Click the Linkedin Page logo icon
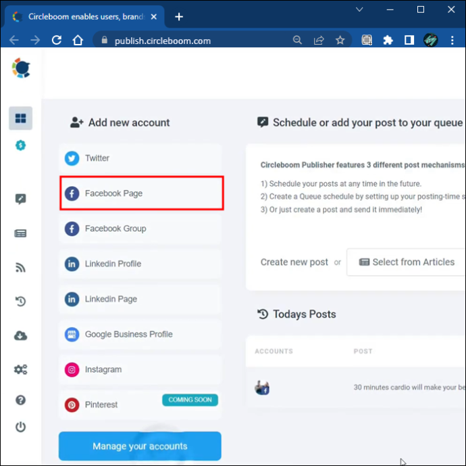 click(x=72, y=299)
